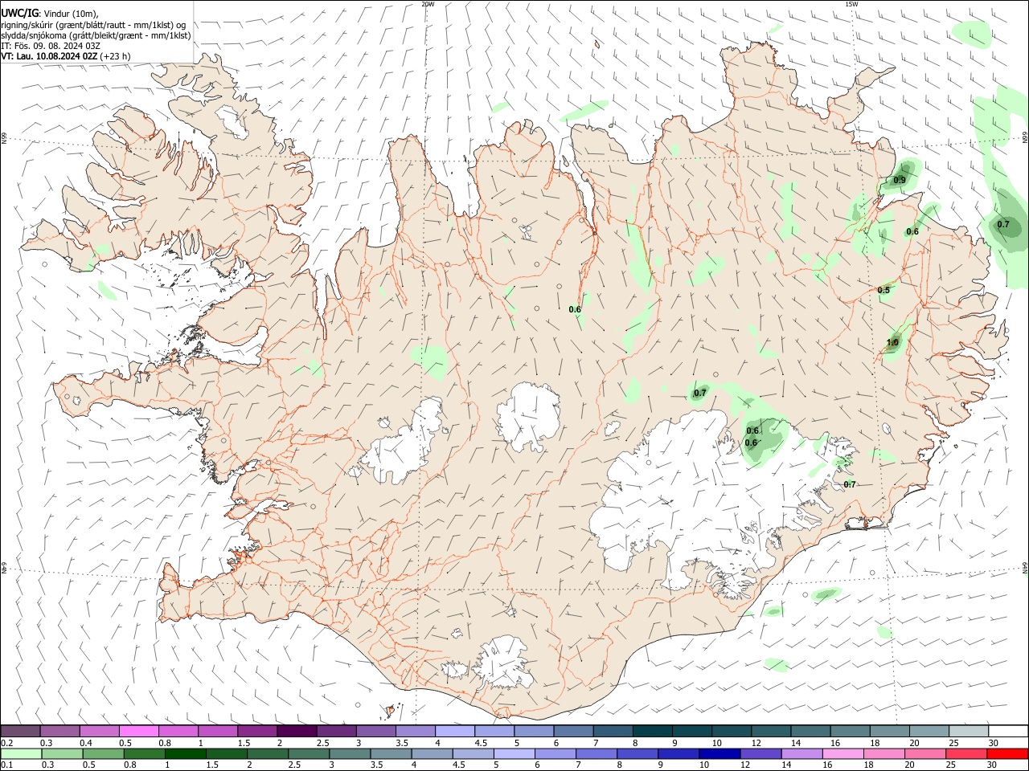Click the 12 purple swatch in lower legend
Viewport: 1029px width, 771px height.
(760, 754)
